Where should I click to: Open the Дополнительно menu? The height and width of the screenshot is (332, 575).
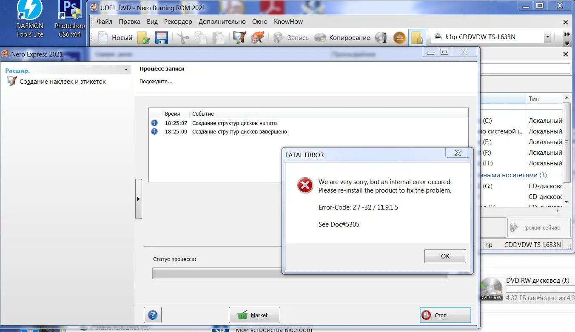(x=222, y=22)
